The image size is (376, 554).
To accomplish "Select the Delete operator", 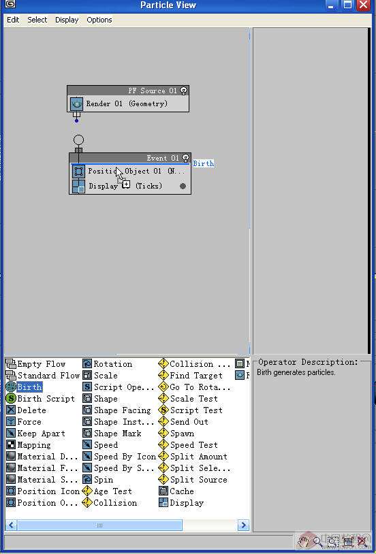I will click(26, 410).
